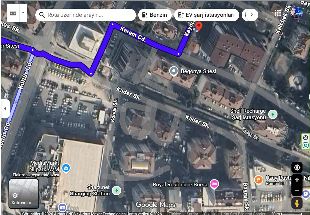This screenshot has width=310, height=215.
Task: Open the Google apps grid
Action: click(x=278, y=13)
